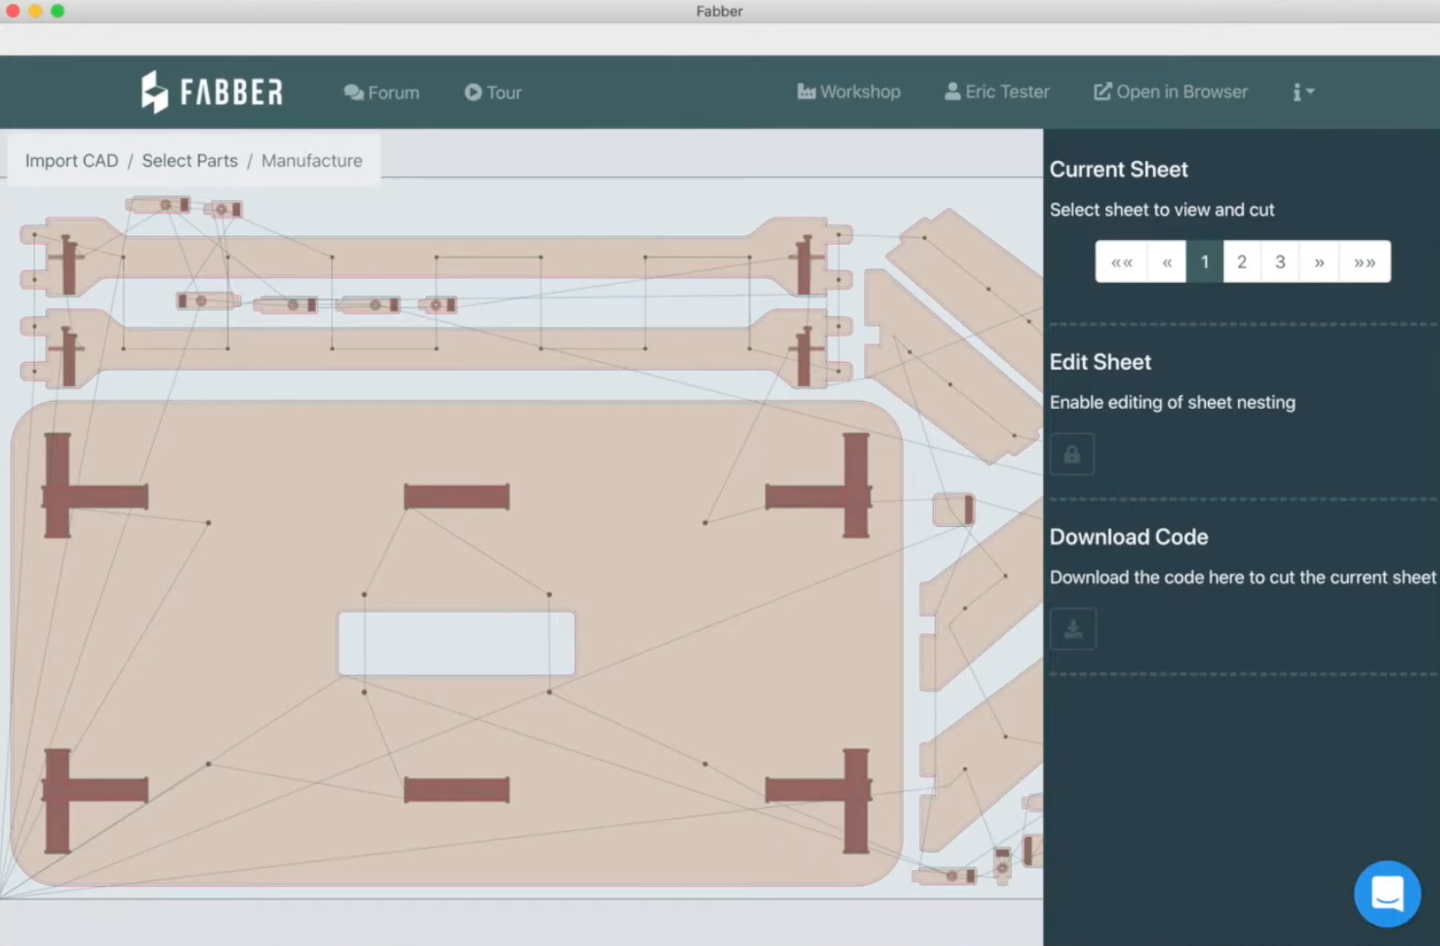
Task: Select the Manufacture breadcrumb
Action: pos(312,160)
